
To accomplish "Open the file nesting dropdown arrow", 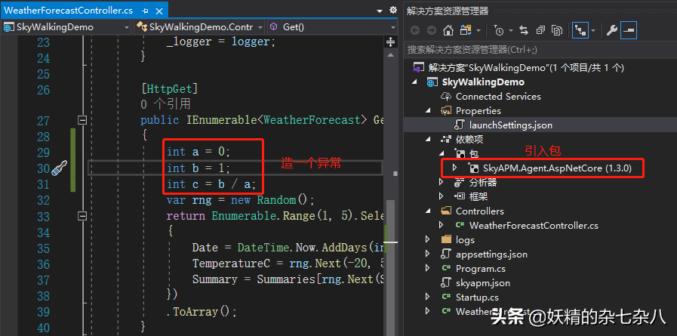I will (593, 31).
